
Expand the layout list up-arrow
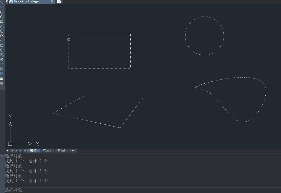coord(8,151)
